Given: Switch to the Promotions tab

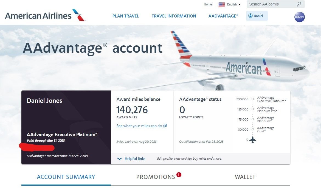Looking at the screenshot, I should pos(156,177).
